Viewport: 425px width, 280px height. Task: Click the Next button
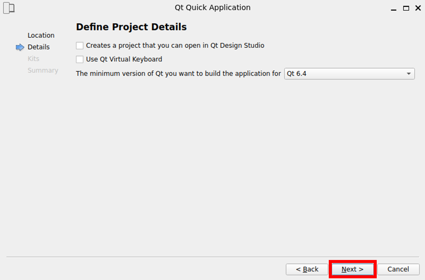tap(353, 269)
